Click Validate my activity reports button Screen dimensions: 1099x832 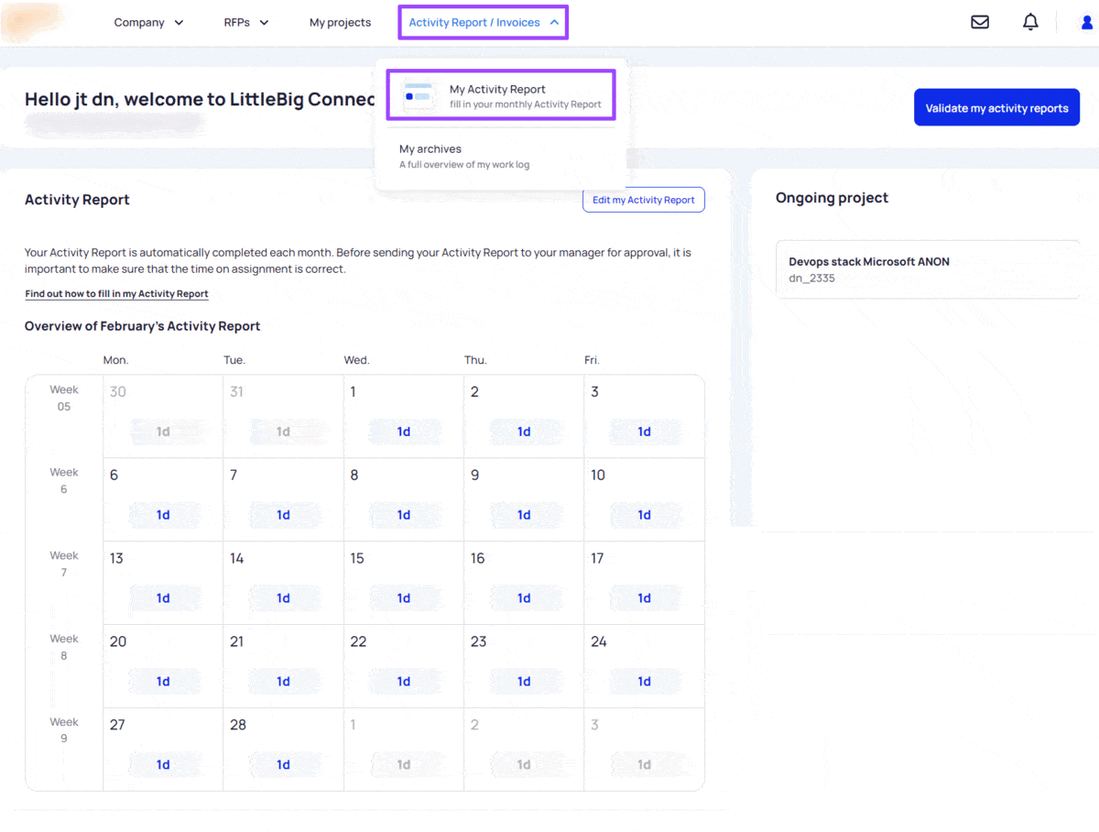[x=996, y=107]
